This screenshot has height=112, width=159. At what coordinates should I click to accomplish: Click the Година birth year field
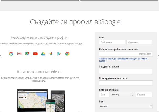click(x=144, y=94)
